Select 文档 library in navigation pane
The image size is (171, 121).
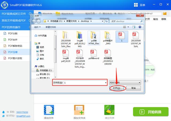pyautogui.click(x=40, y=55)
